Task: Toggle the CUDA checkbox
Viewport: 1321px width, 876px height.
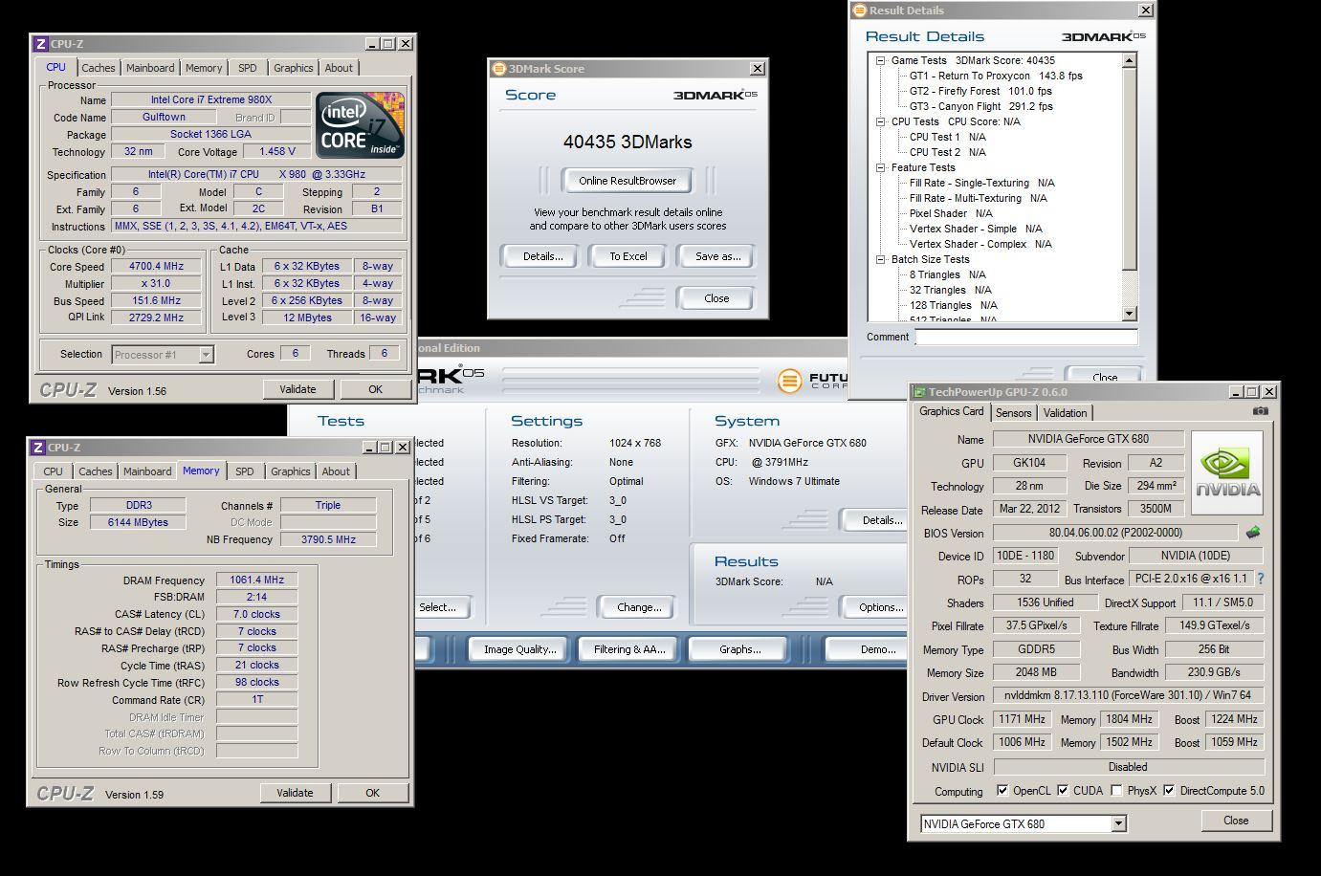Action: (1063, 791)
